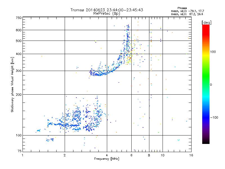This screenshot has width=225, height=169.
Task: Click the colorbar '0' tick label
Action: point(211,85)
